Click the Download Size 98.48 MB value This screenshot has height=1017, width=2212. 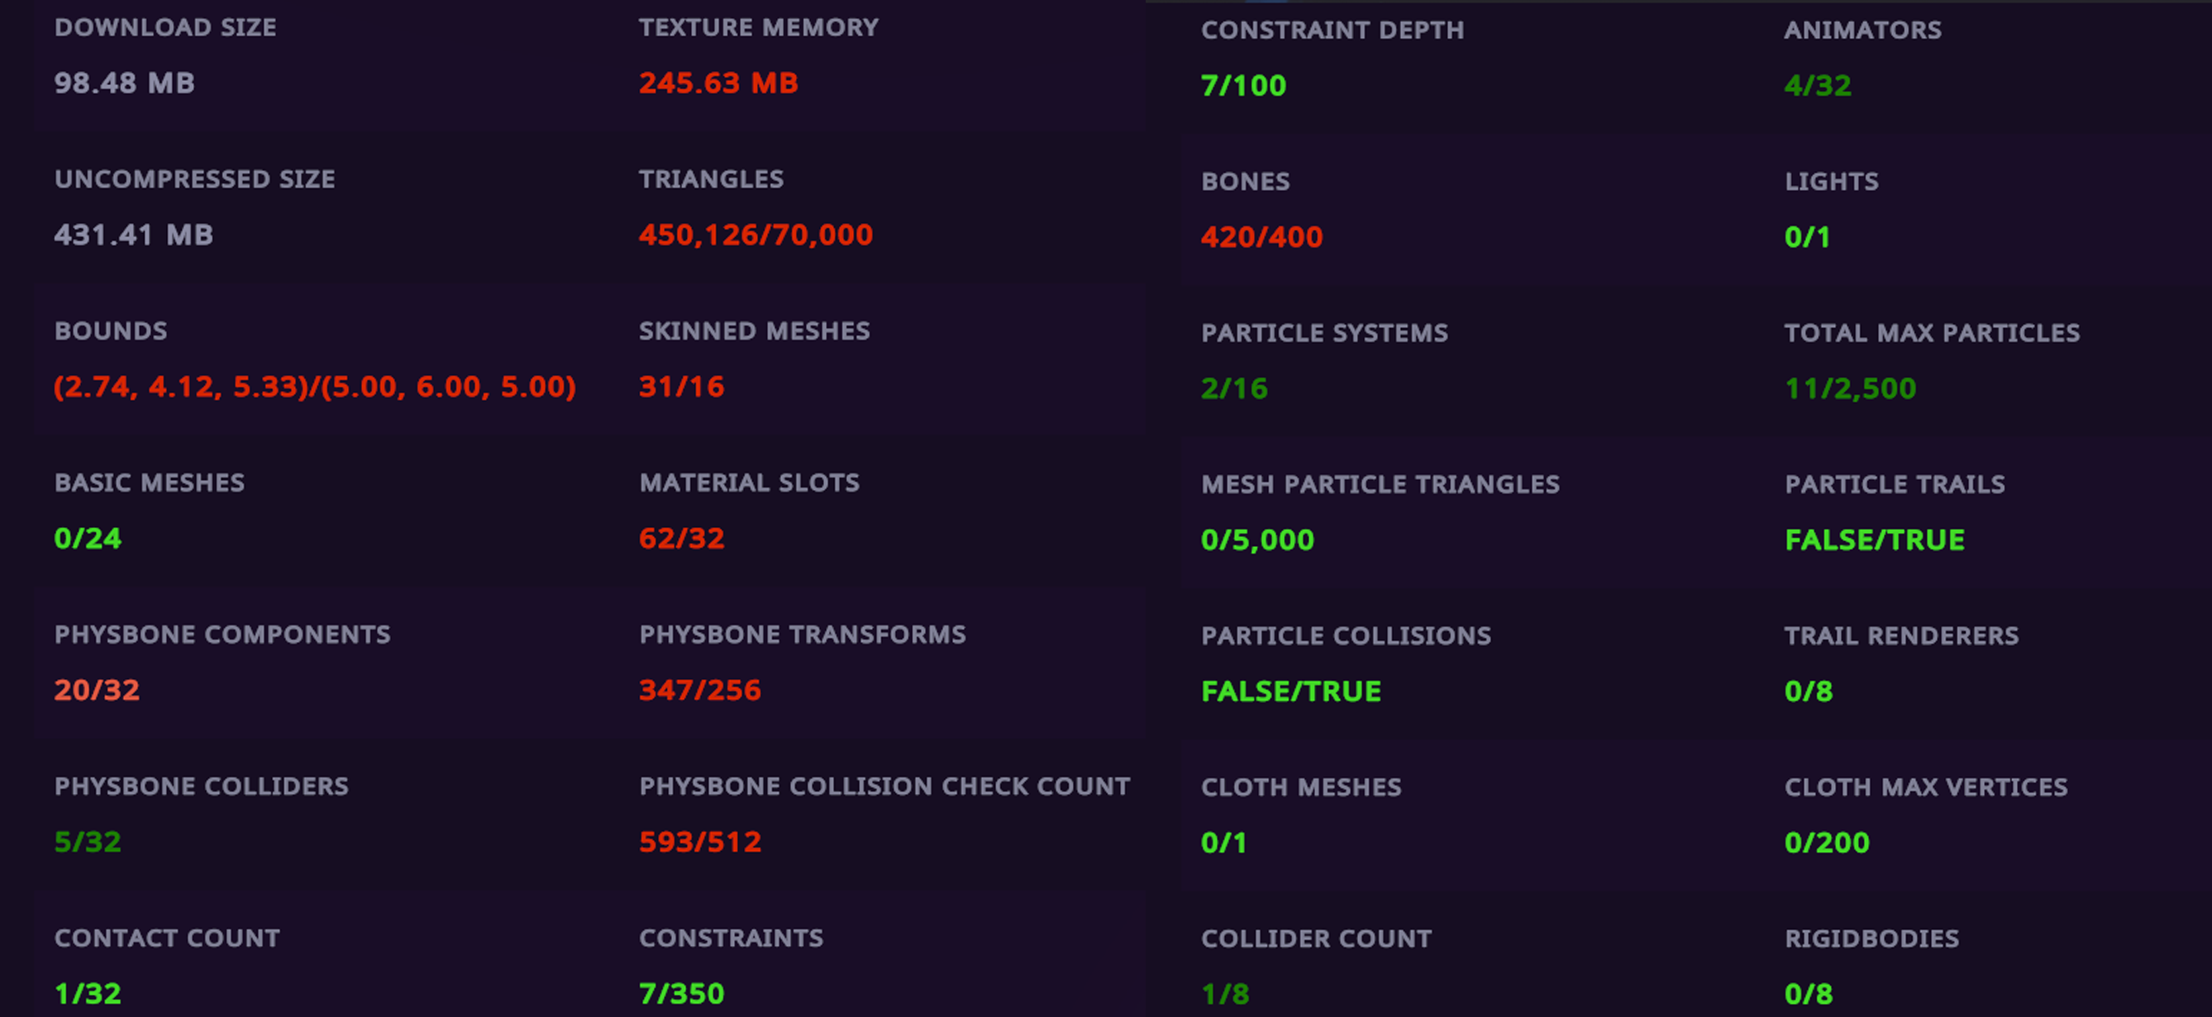tap(125, 83)
